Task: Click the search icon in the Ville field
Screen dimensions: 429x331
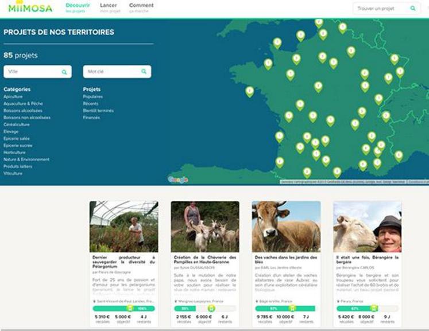Action: (64, 72)
